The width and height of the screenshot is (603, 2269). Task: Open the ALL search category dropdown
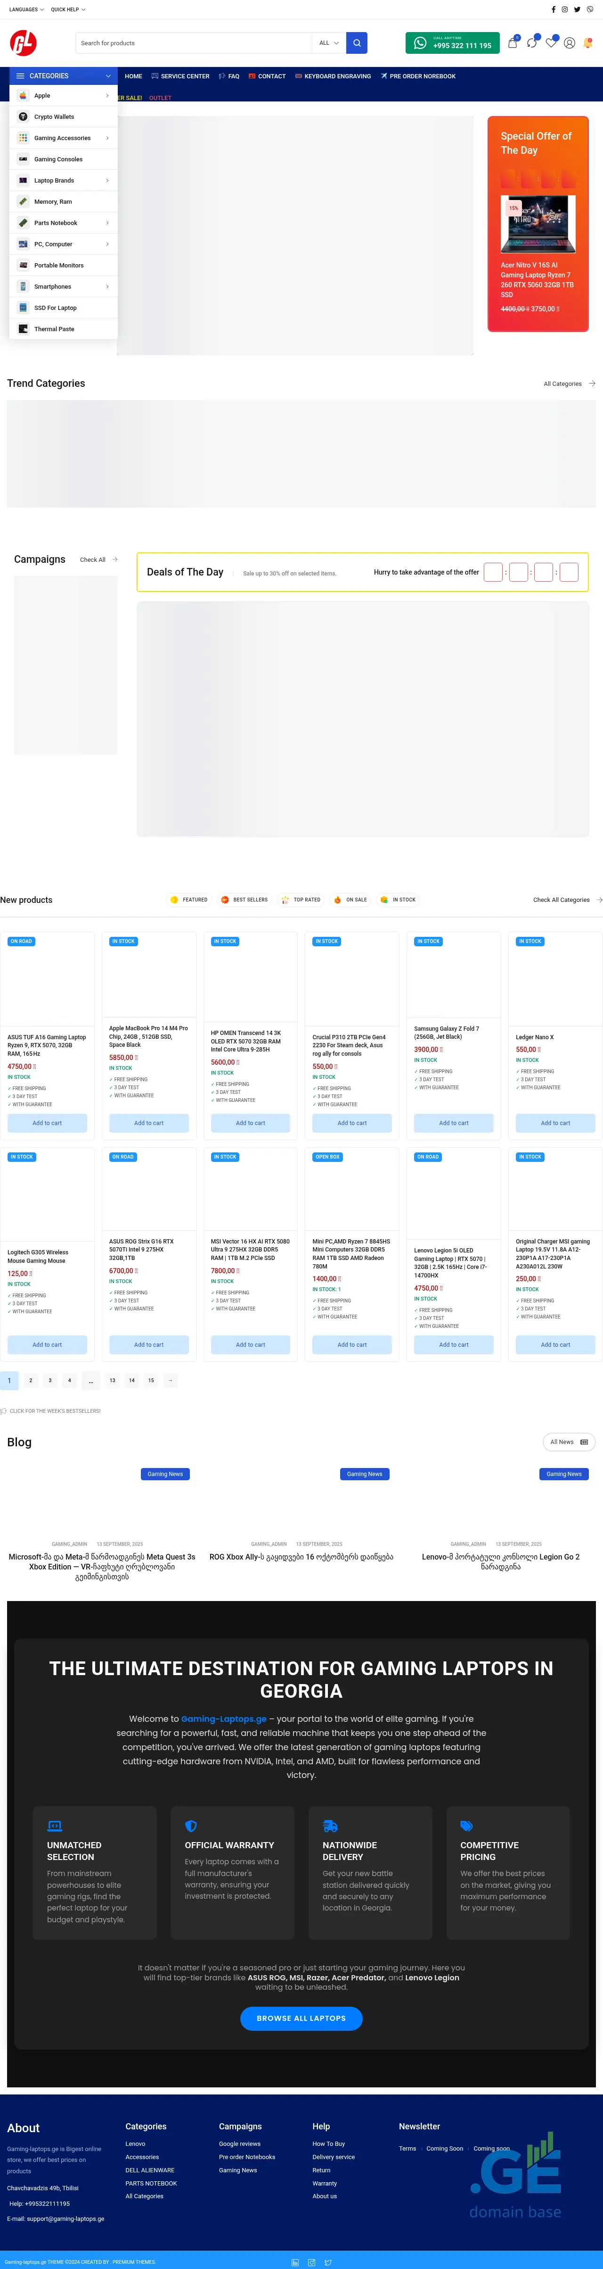[328, 43]
